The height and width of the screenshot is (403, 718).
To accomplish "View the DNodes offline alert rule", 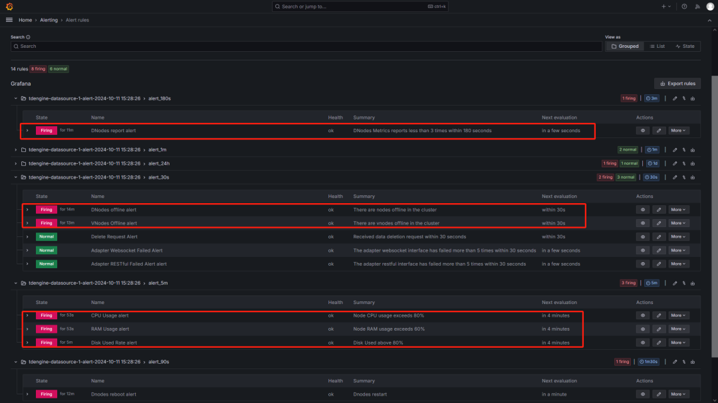I will pyautogui.click(x=643, y=210).
